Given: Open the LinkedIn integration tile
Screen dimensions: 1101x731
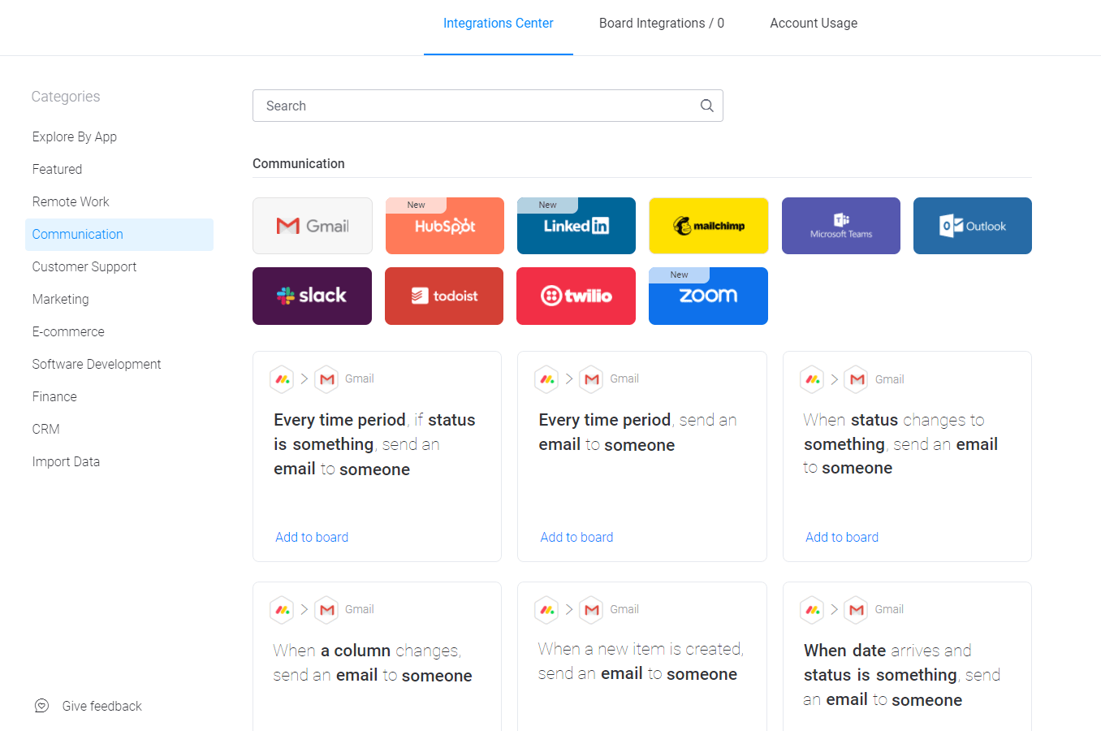Looking at the screenshot, I should point(576,226).
